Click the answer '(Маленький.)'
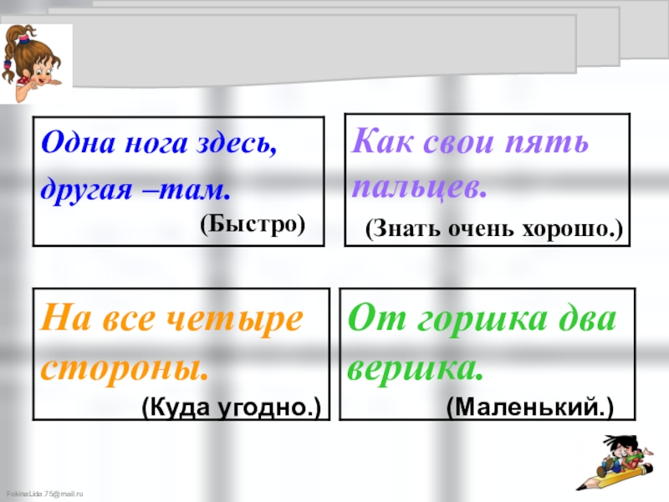The image size is (669, 502). tap(530, 407)
